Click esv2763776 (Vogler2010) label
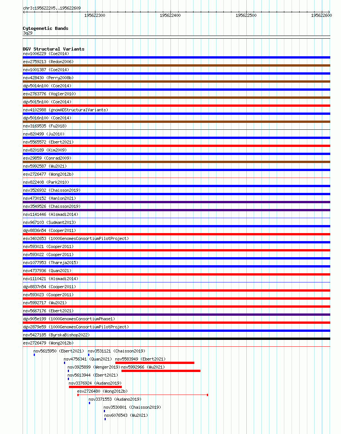The image size is (341, 434). (x=49, y=94)
